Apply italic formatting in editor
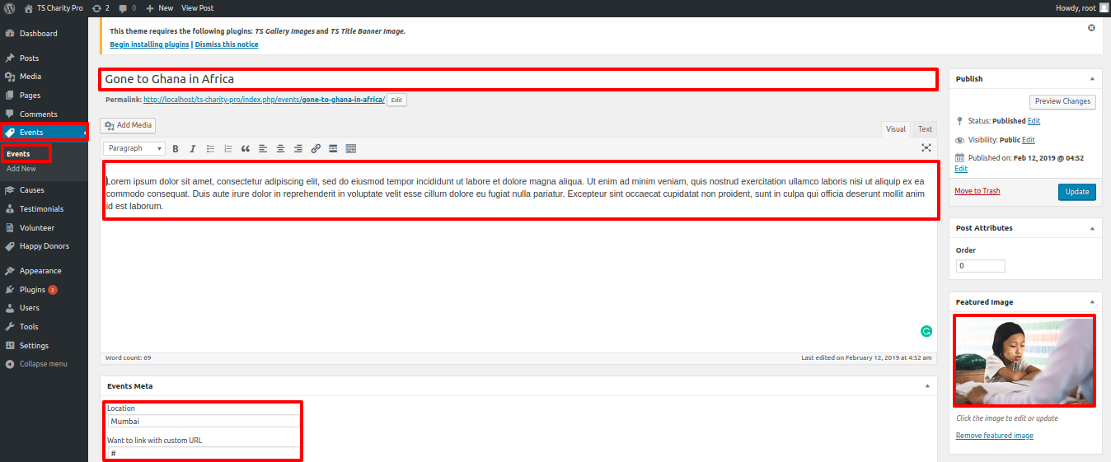1111x462 pixels. click(192, 149)
